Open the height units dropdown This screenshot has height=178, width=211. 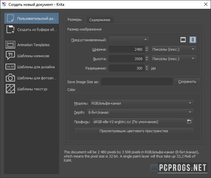pos(174,59)
